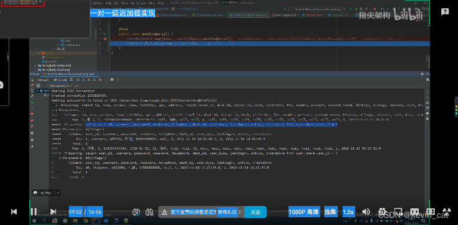This screenshot has width=458, height=225.
Task: Switch to the Debugger tab
Action: (43, 80)
